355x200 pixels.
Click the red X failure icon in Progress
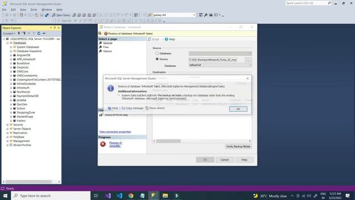(103, 144)
